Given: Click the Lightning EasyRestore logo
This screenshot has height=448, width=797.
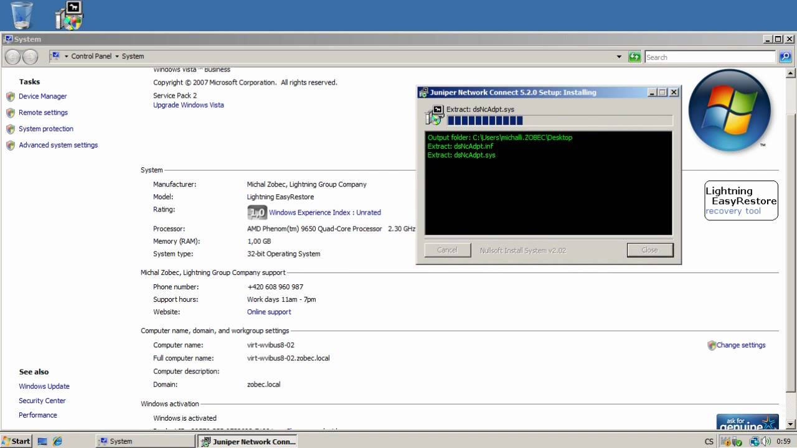Looking at the screenshot, I should point(741,200).
